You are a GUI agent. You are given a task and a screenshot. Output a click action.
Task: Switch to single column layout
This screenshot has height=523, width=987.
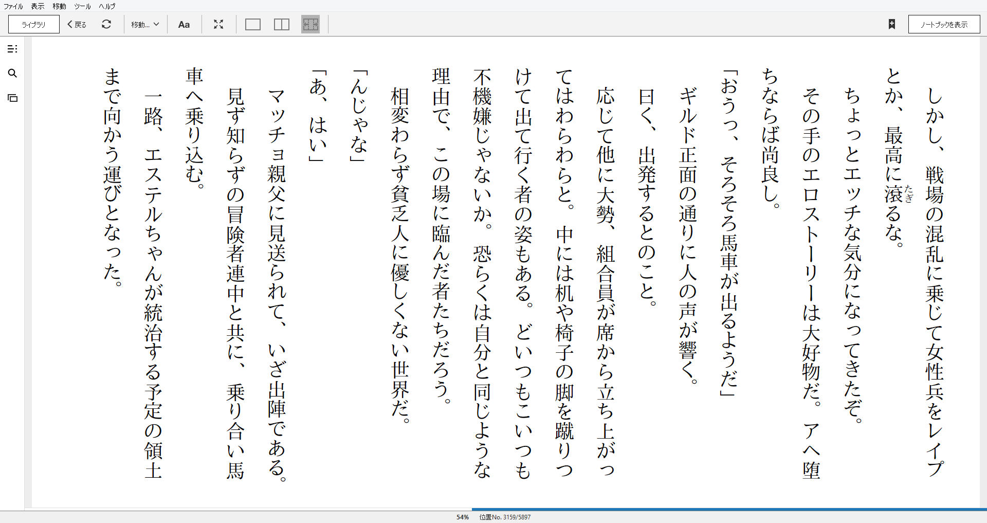point(253,24)
